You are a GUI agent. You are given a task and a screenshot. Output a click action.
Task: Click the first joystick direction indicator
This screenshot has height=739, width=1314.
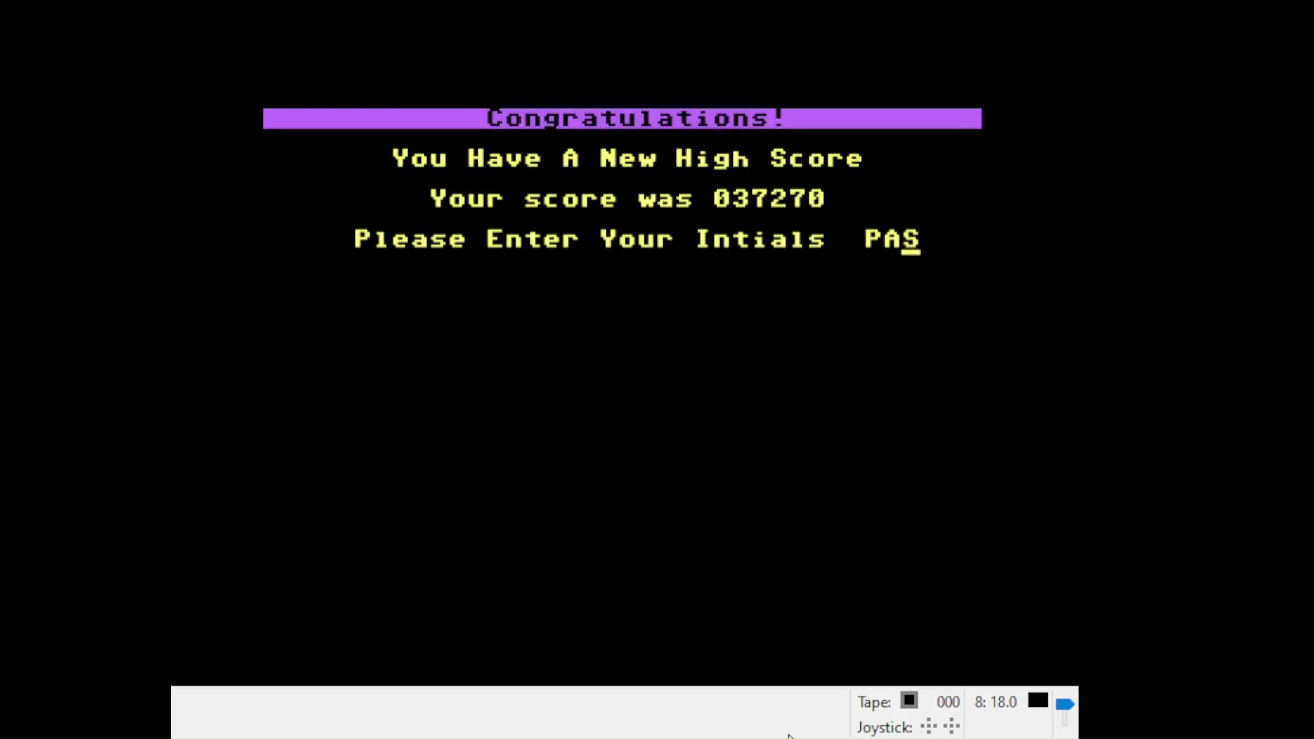929,726
